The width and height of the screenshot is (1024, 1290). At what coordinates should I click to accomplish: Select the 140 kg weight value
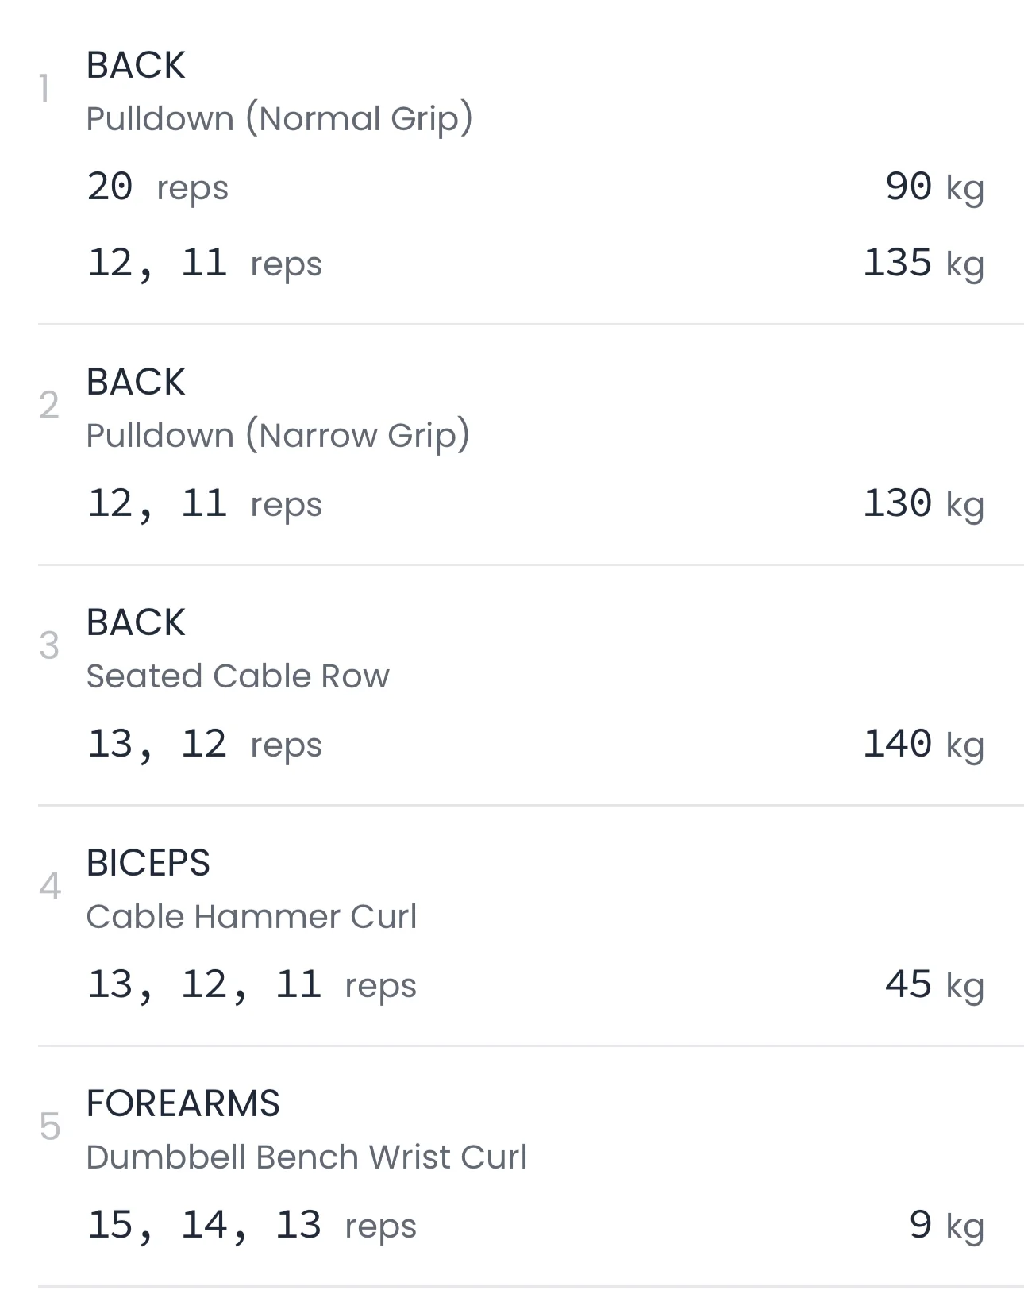[923, 744]
